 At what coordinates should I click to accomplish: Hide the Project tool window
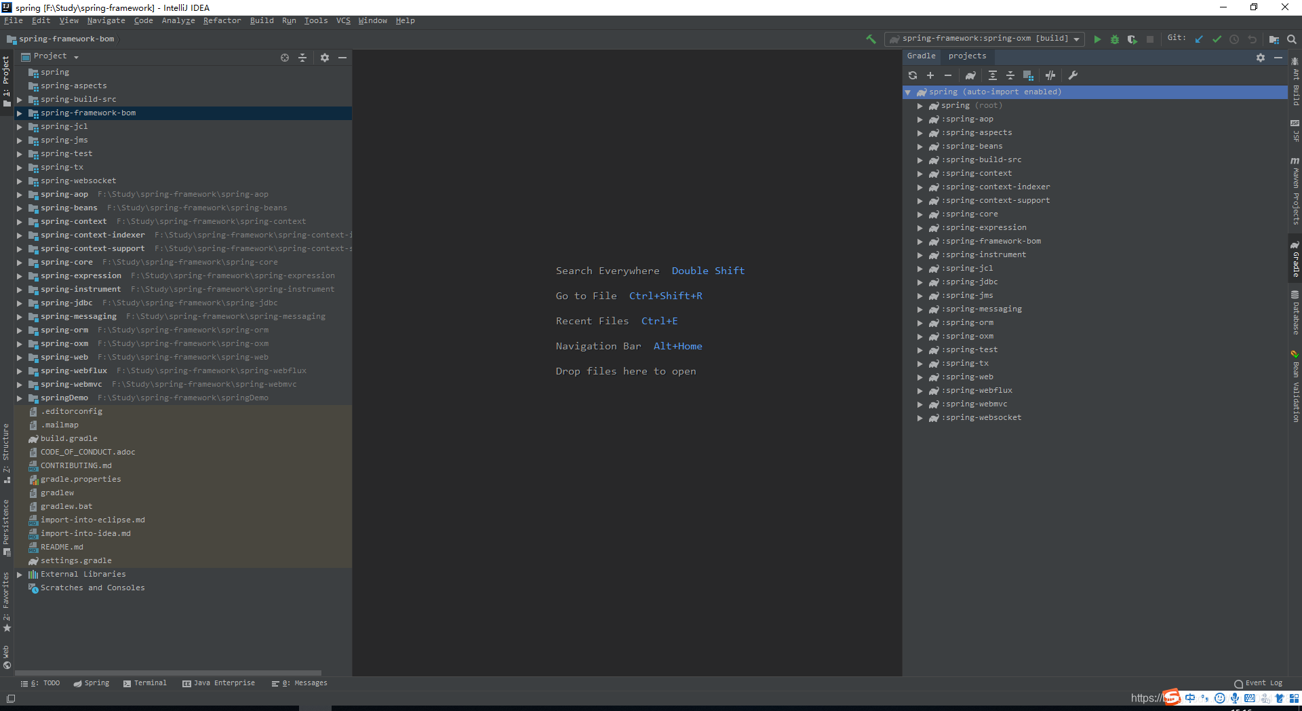[x=342, y=58]
